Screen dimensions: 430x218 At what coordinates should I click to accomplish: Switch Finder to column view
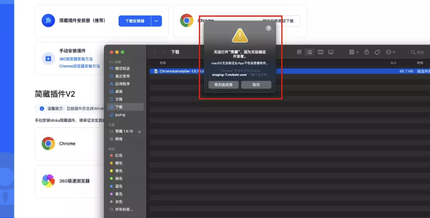click(x=321, y=52)
